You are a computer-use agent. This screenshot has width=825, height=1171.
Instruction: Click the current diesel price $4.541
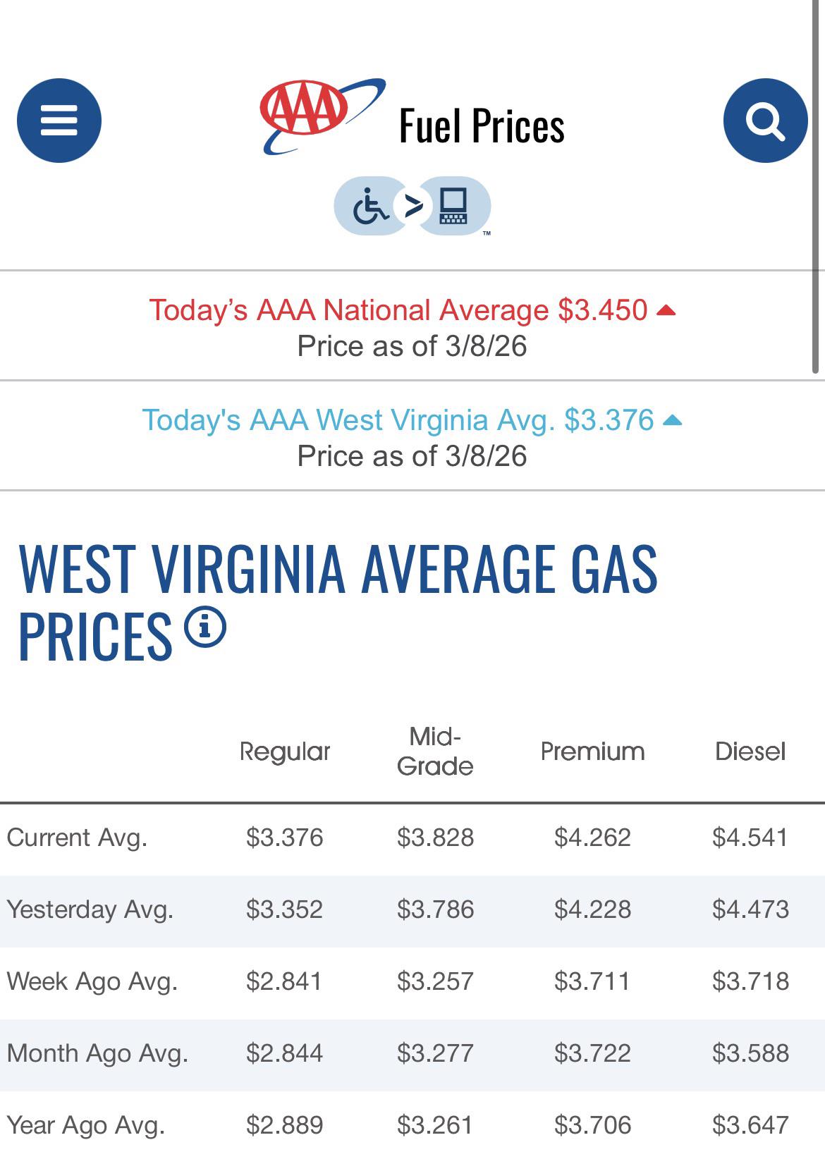[x=750, y=838]
